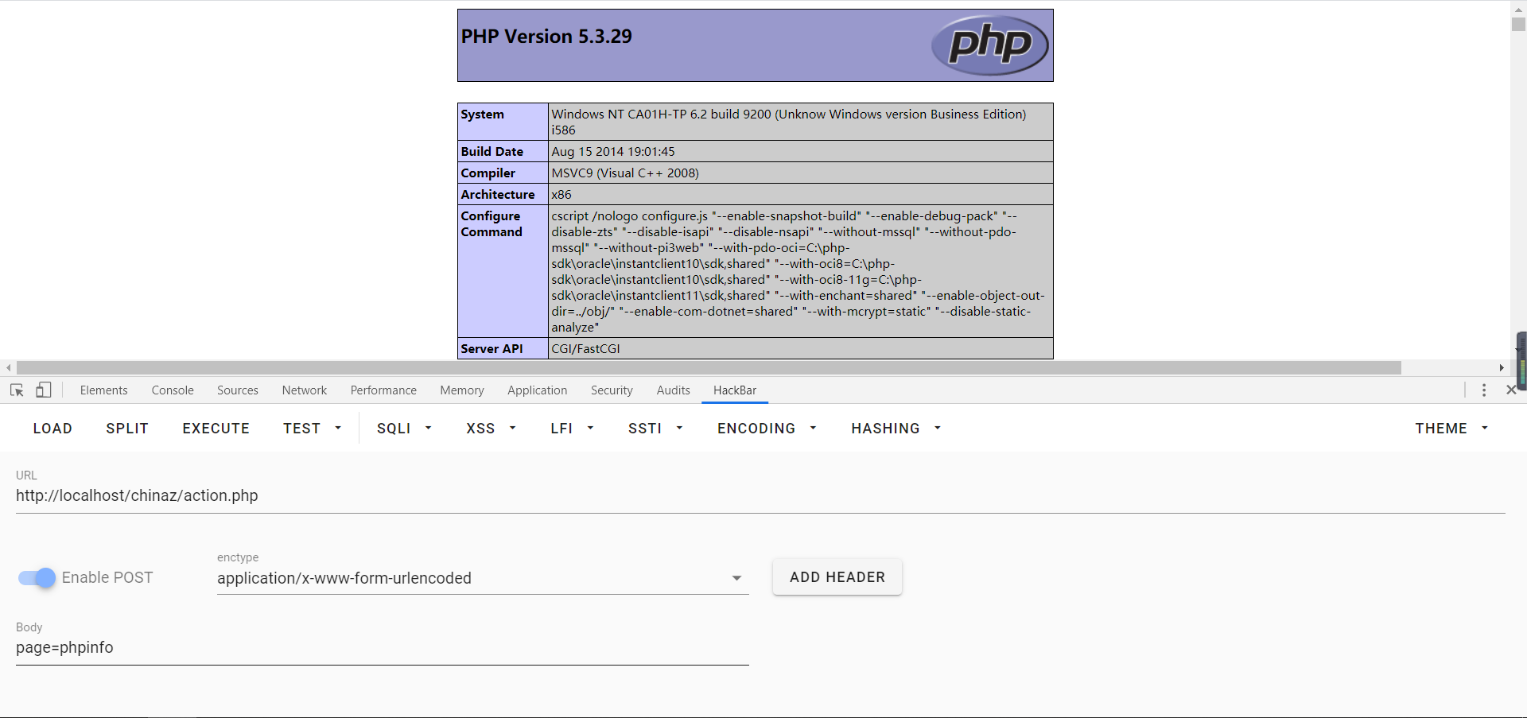The width and height of the screenshot is (1527, 718).
Task: Open the Application tab
Action: click(538, 390)
